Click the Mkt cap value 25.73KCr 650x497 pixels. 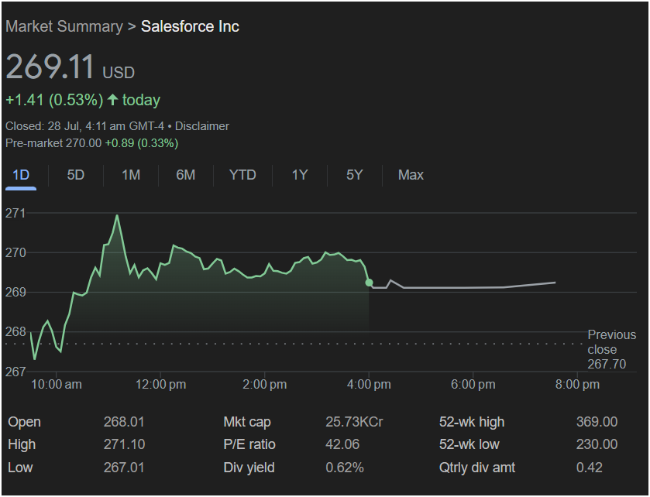(354, 422)
